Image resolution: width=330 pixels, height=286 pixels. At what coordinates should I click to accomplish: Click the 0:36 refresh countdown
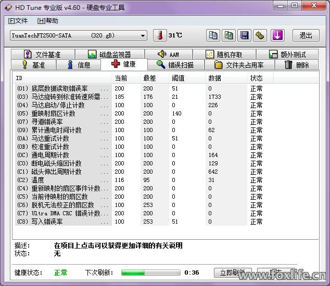pos(192,272)
